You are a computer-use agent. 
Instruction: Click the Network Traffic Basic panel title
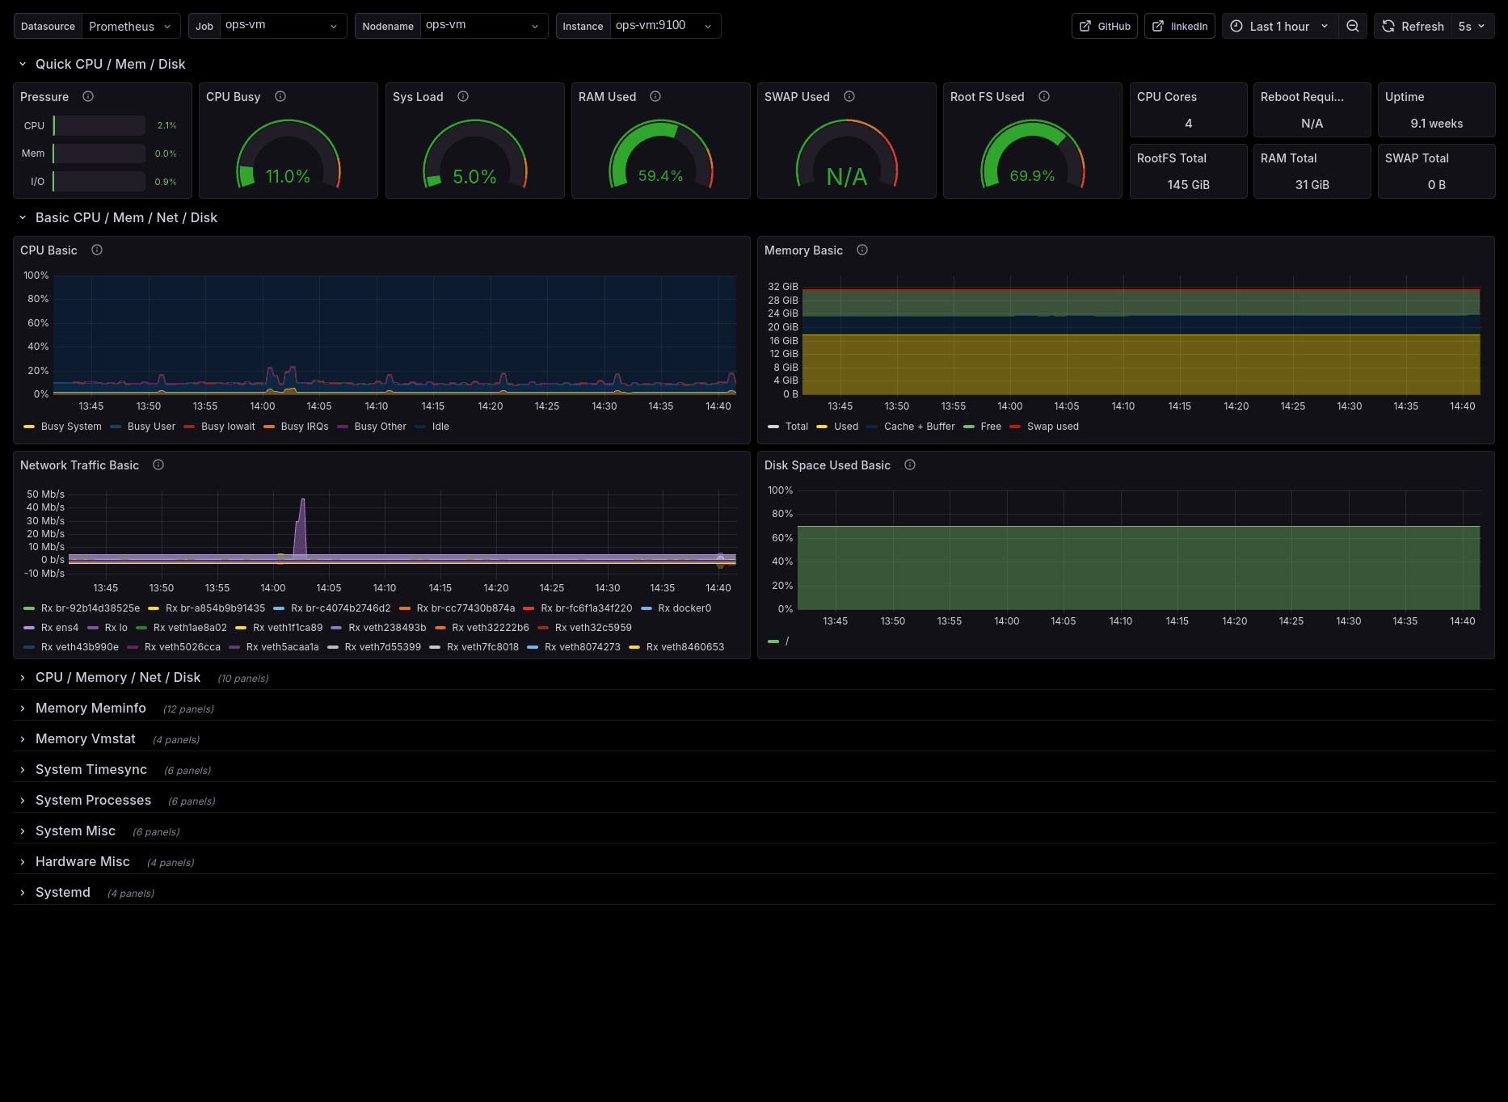click(x=79, y=465)
